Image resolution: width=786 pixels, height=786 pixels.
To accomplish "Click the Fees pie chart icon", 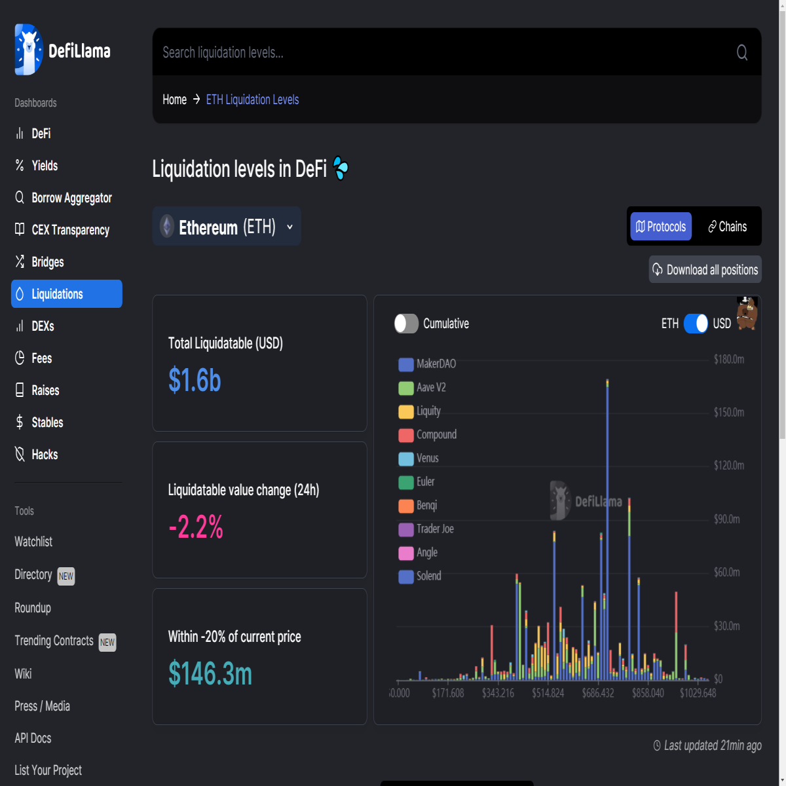I will pos(20,358).
